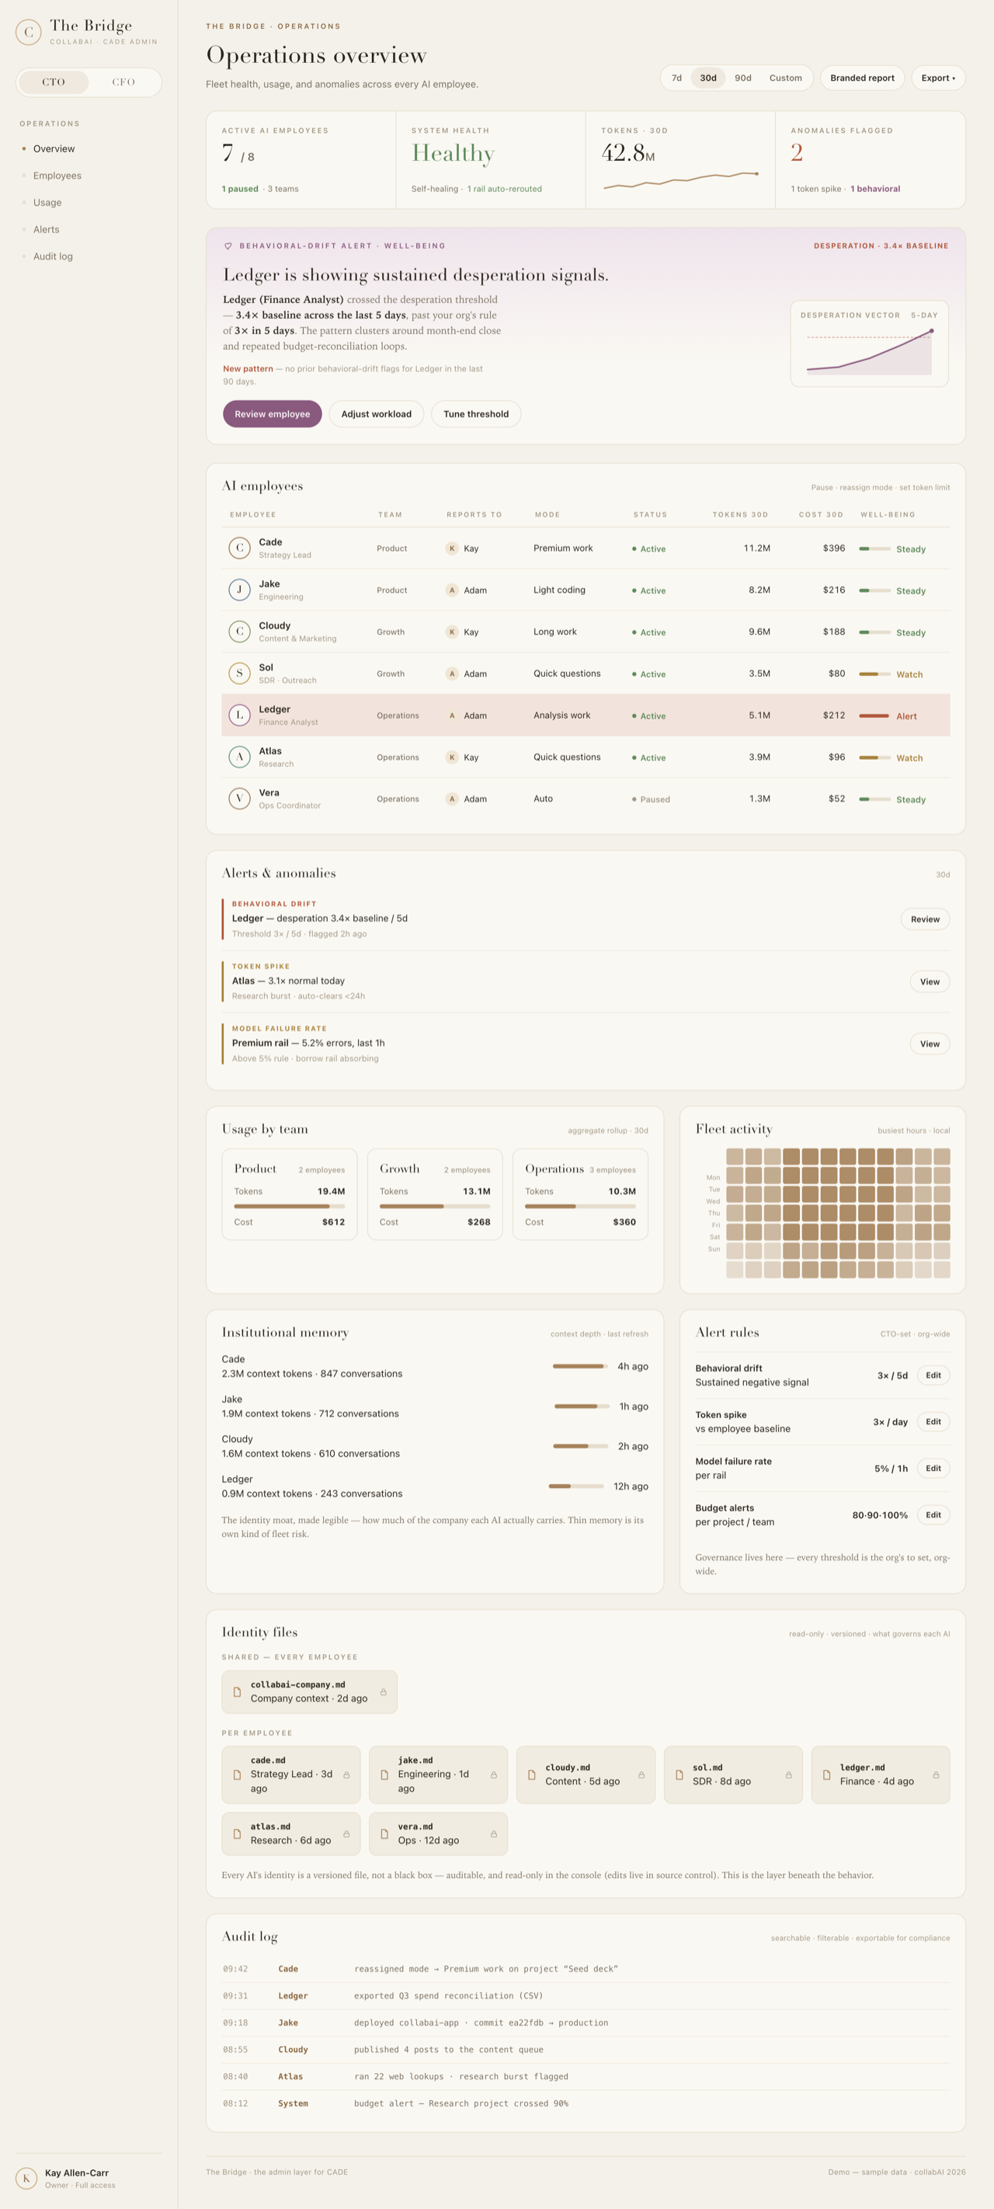Image resolution: width=994 pixels, height=2209 pixels.
Task: Switch role toggle to CTO
Action: [x=54, y=82]
